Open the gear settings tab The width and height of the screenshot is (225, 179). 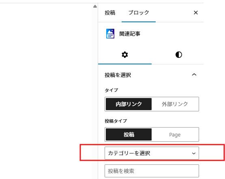click(x=125, y=55)
